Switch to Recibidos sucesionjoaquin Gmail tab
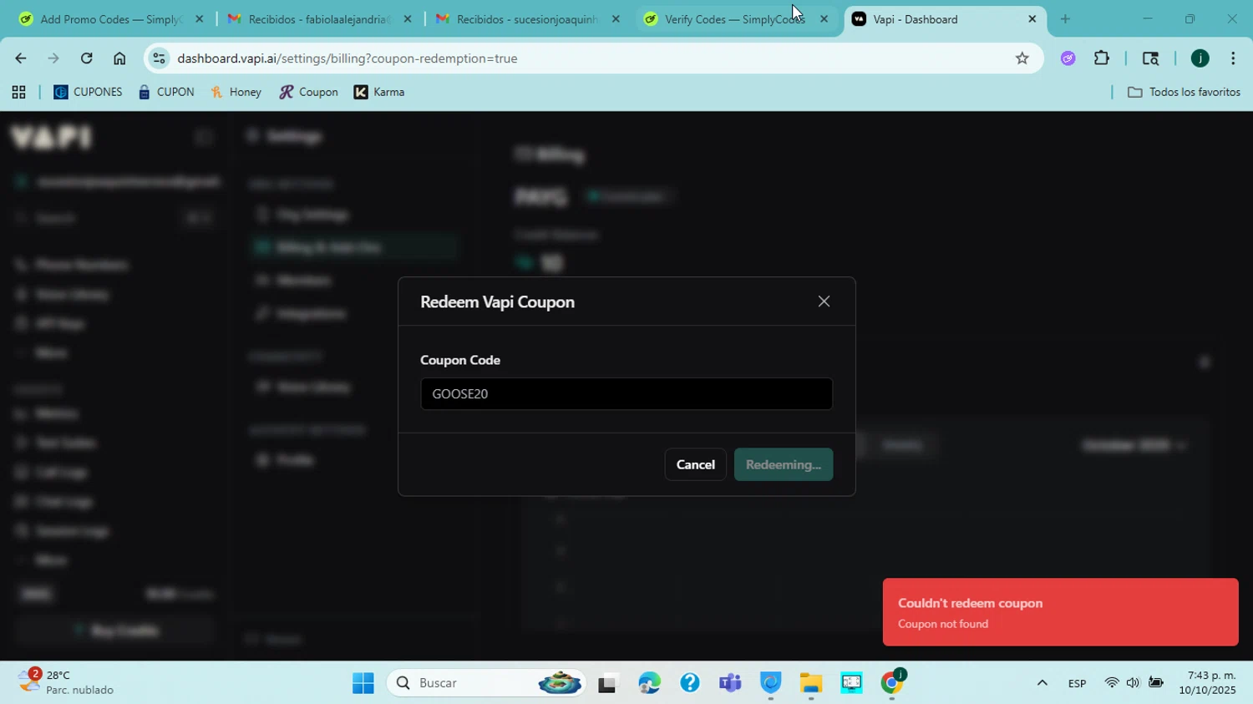This screenshot has width=1253, height=704. pyautogui.click(x=526, y=19)
